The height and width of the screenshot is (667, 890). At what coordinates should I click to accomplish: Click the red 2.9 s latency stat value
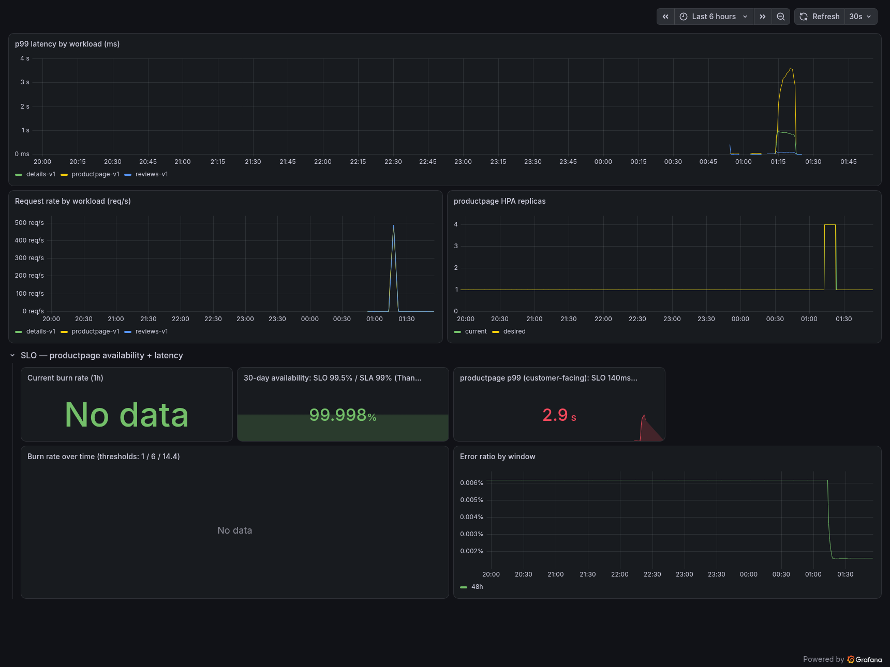[x=559, y=415]
